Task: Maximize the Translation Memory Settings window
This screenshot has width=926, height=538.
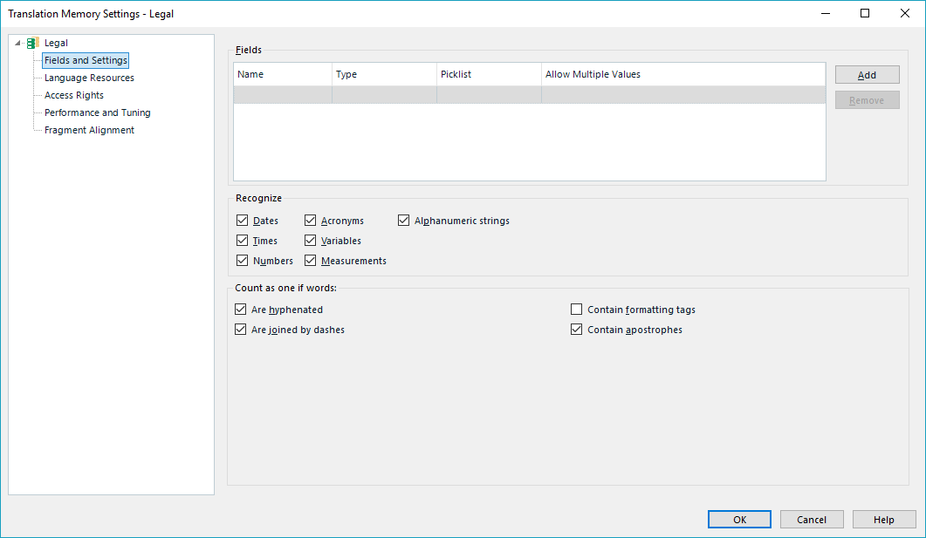Action: coord(865,13)
